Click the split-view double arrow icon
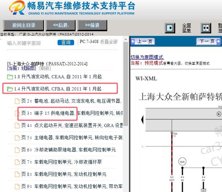Image resolution: width=222 pixels, height=192 pixels. click(206, 28)
